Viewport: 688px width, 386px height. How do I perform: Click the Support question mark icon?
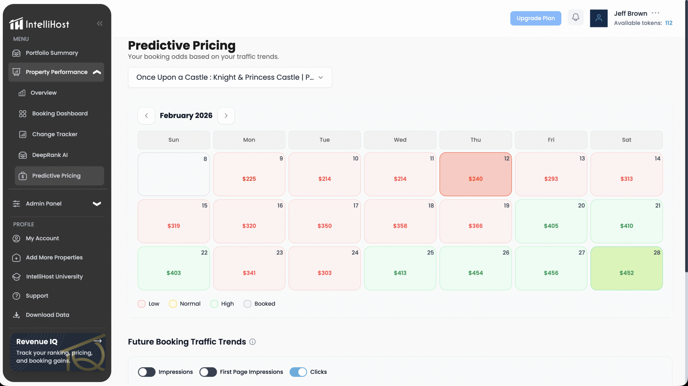[x=16, y=296]
